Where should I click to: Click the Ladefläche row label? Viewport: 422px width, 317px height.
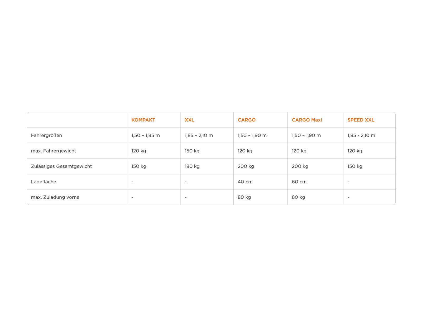tap(44, 182)
